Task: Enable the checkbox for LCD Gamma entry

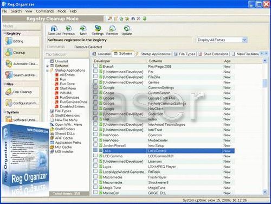Action: [x=95, y=155]
